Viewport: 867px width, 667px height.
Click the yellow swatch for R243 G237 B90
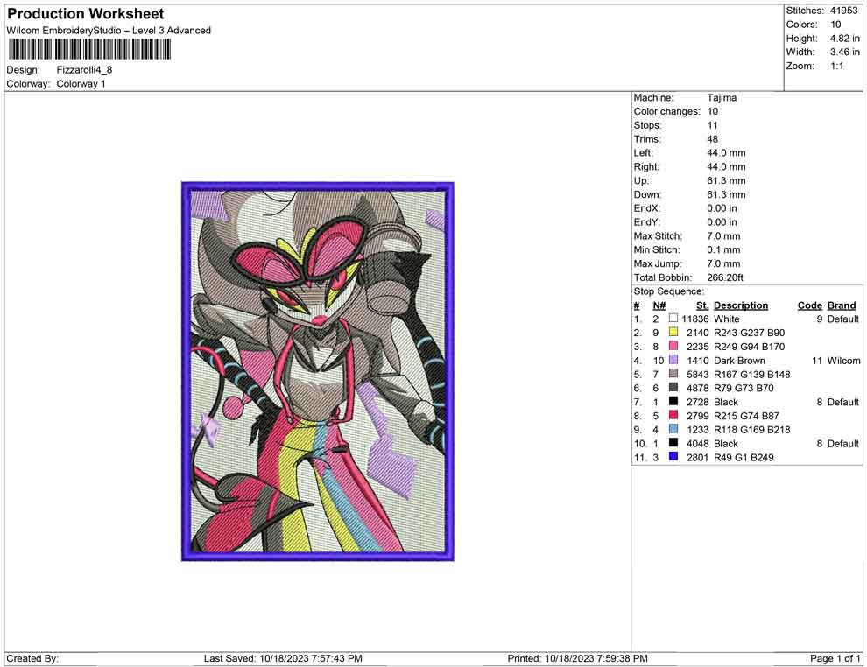tap(673, 332)
